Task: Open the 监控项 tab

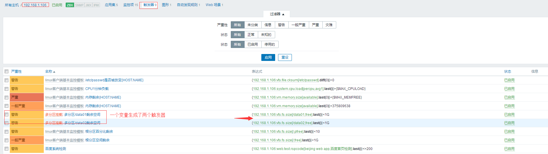Action: point(129,5)
